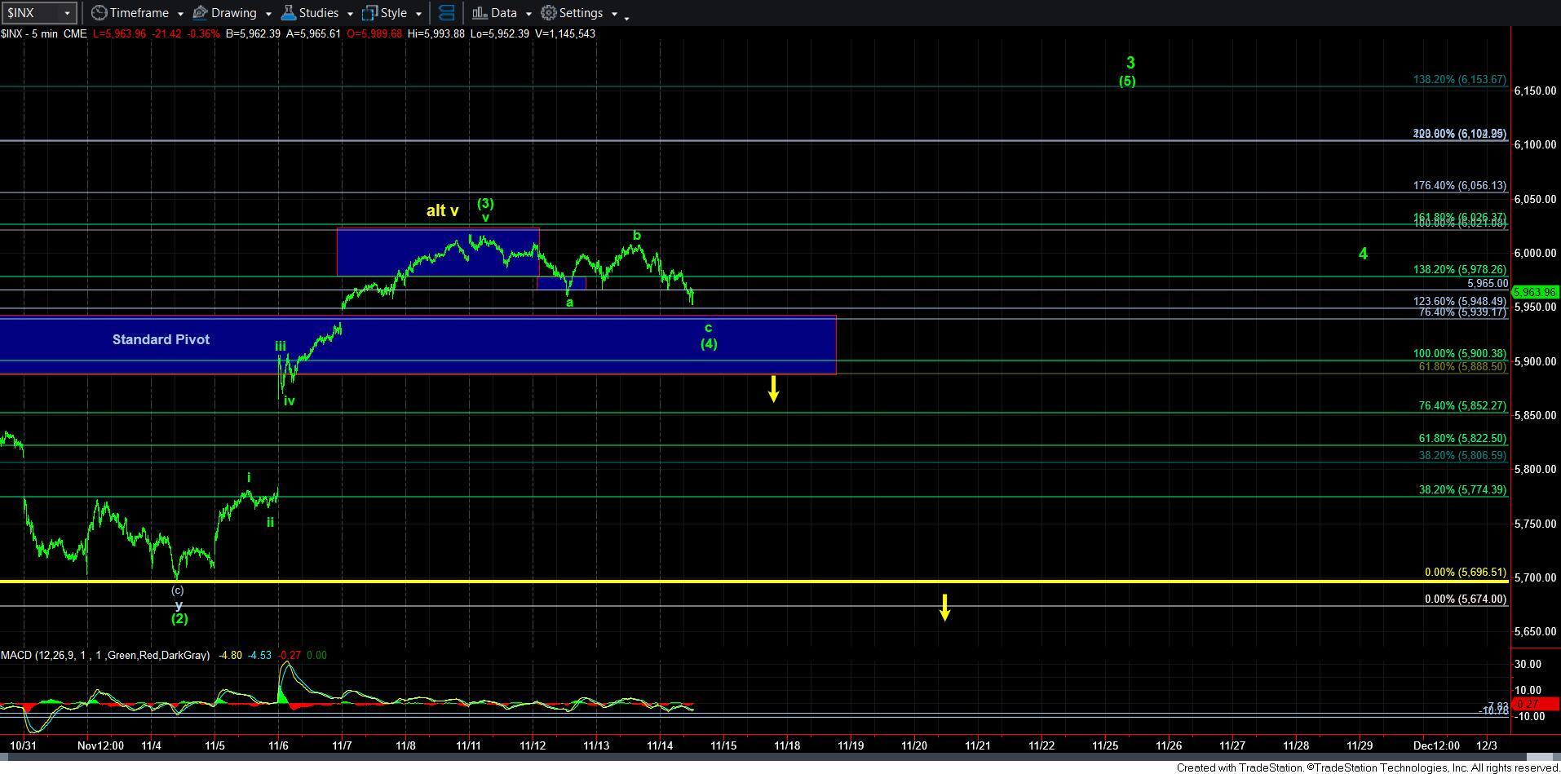Click the 'Standard Pivot' label
Image resolution: width=1561 pixels, height=774 pixels.
pos(161,339)
